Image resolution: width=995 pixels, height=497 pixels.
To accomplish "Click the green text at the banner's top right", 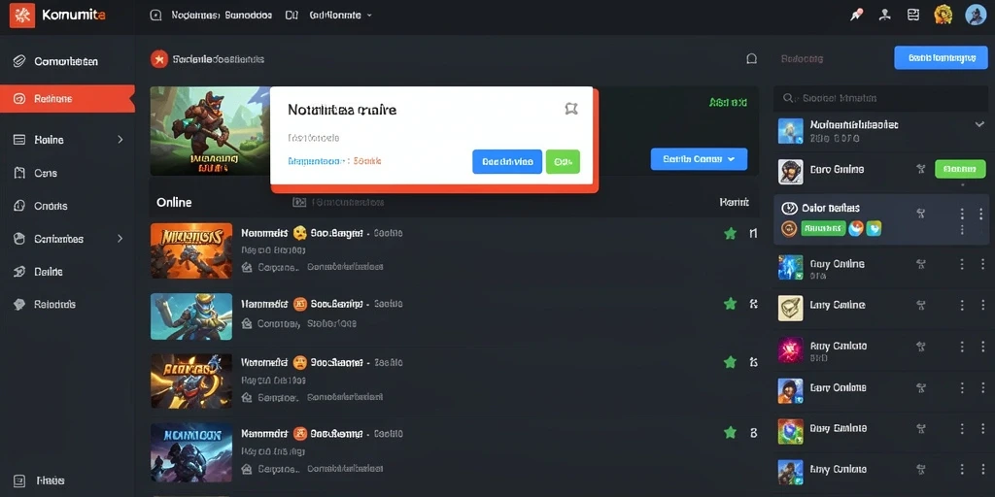I will pyautogui.click(x=728, y=101).
